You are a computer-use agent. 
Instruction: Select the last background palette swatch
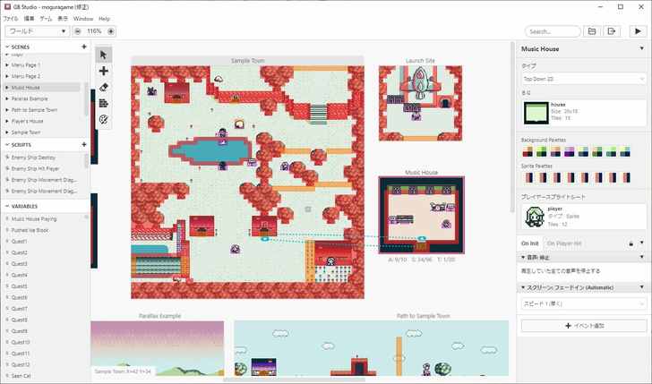point(625,151)
